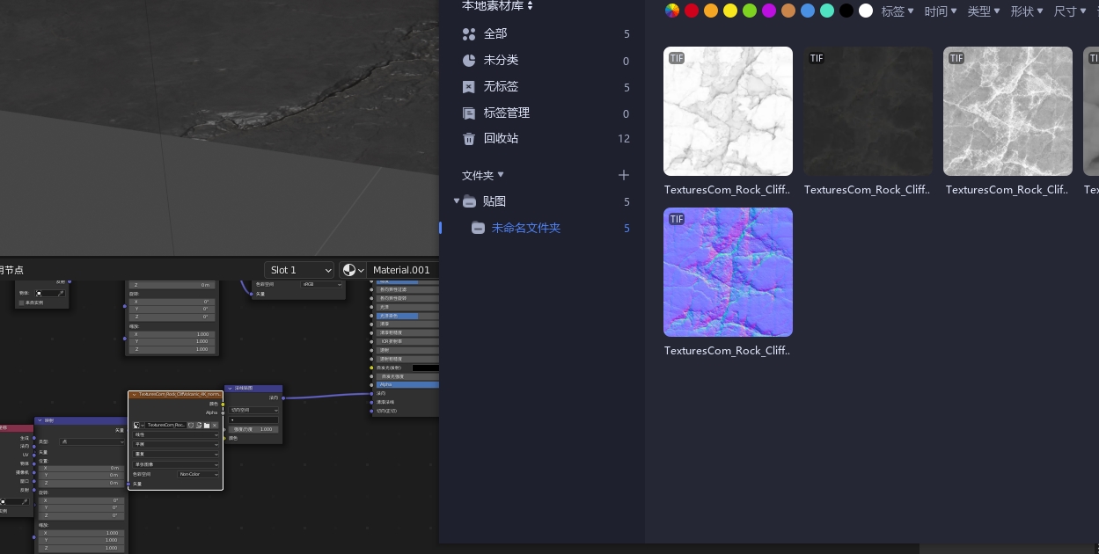Collapse the 贴图 folder tree arrow
1099x554 pixels.
pos(457,201)
